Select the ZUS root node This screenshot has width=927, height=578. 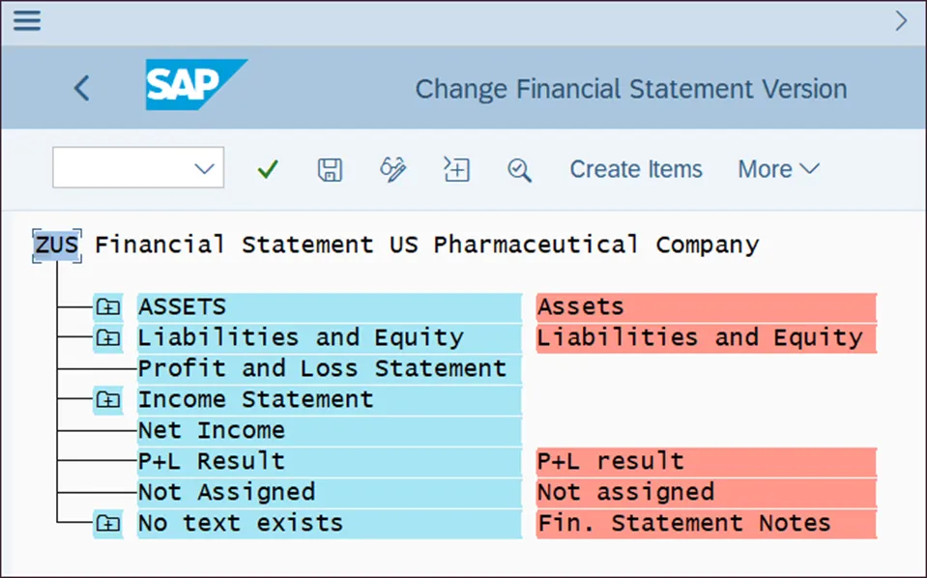(57, 245)
